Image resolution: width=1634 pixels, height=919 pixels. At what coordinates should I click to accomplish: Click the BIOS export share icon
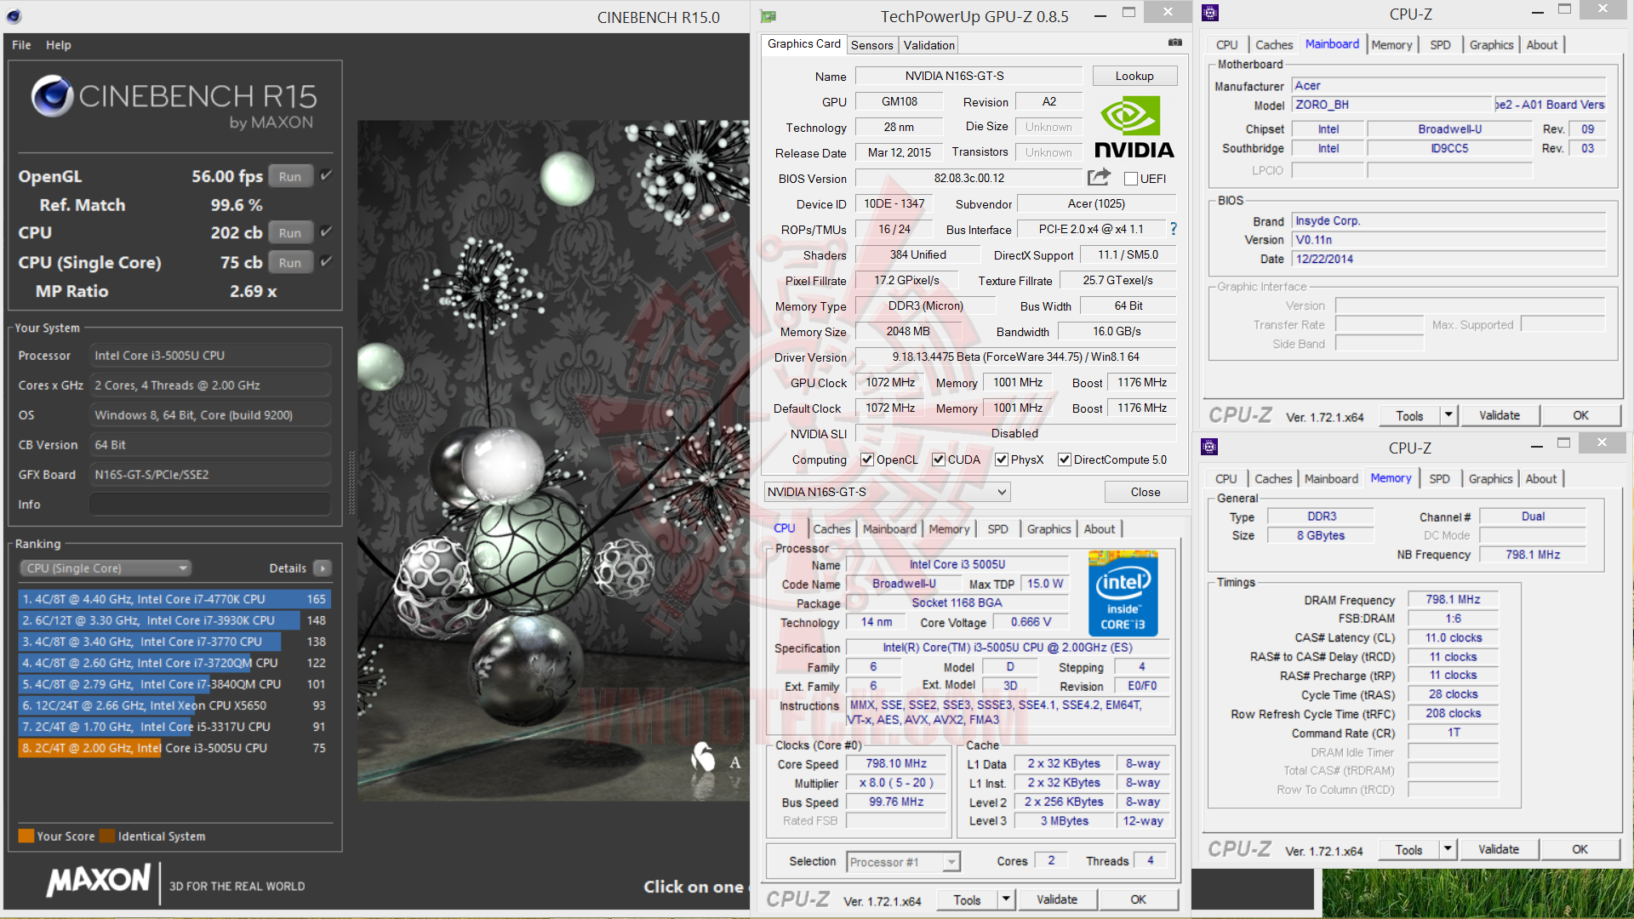click(x=1099, y=177)
